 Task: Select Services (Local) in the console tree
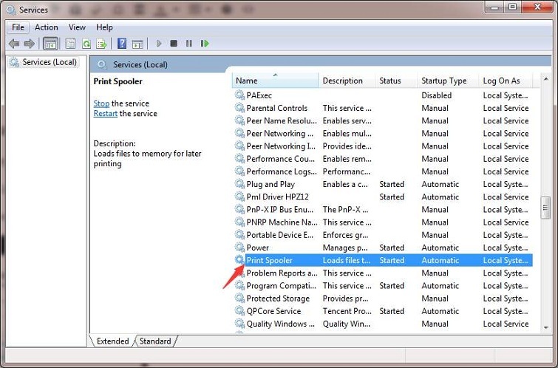(x=49, y=62)
